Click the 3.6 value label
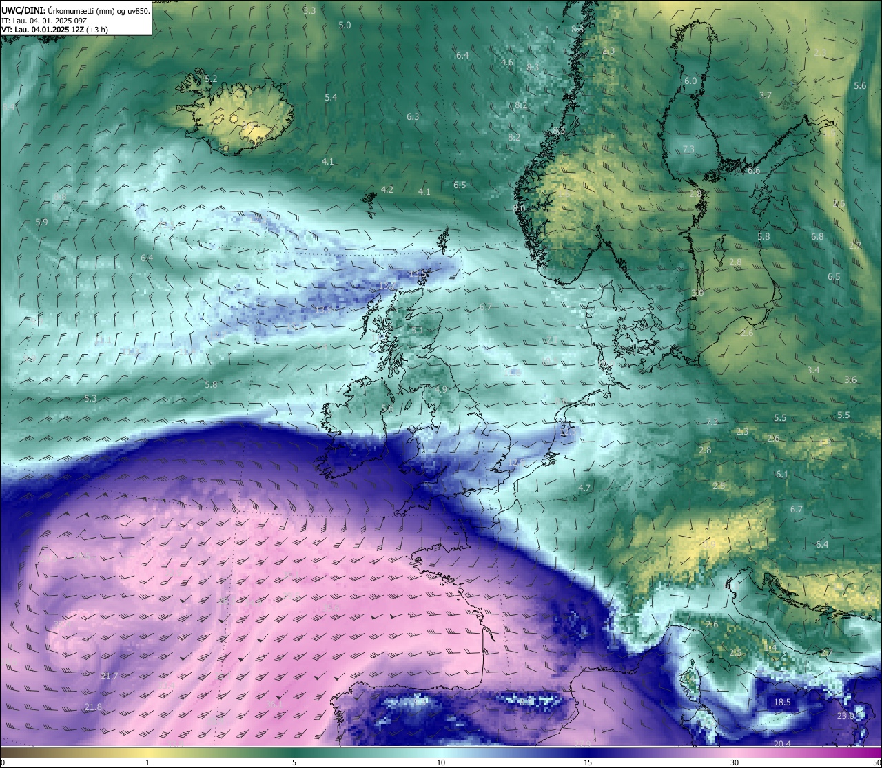This screenshot has height=768, width=882. (x=850, y=380)
